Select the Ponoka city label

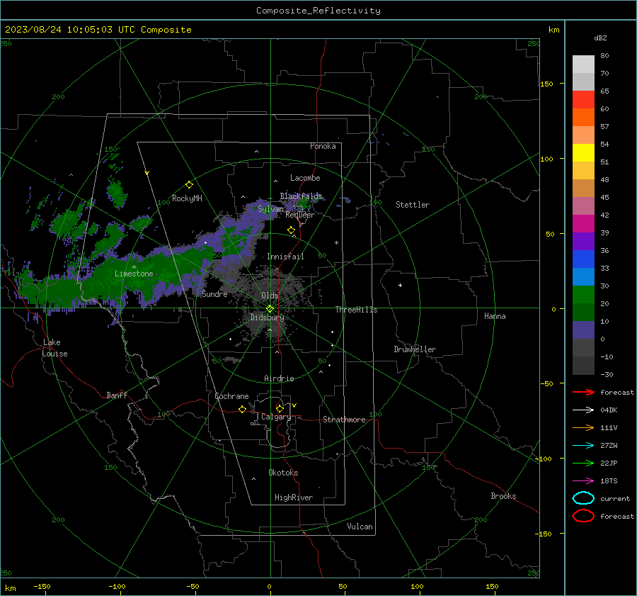tap(323, 146)
